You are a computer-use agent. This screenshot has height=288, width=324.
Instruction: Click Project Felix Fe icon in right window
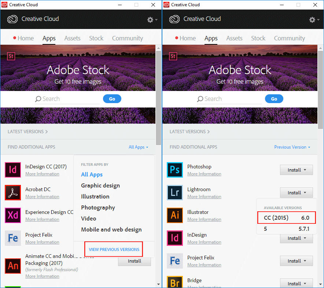175,261
